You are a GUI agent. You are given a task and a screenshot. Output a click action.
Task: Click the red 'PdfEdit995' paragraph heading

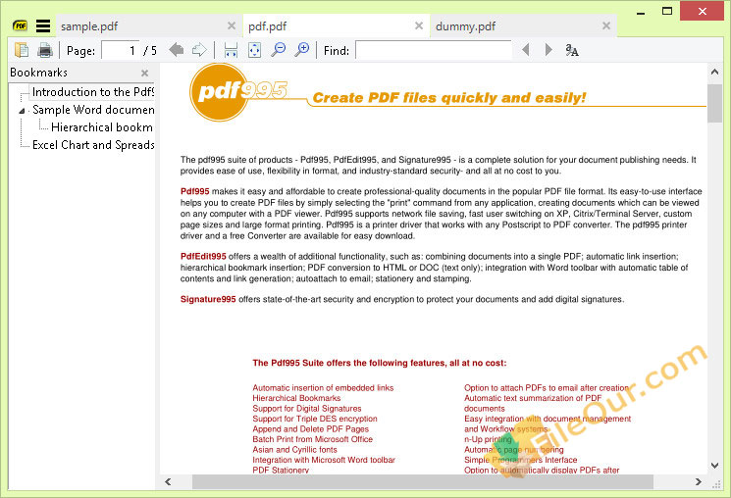[x=203, y=256]
